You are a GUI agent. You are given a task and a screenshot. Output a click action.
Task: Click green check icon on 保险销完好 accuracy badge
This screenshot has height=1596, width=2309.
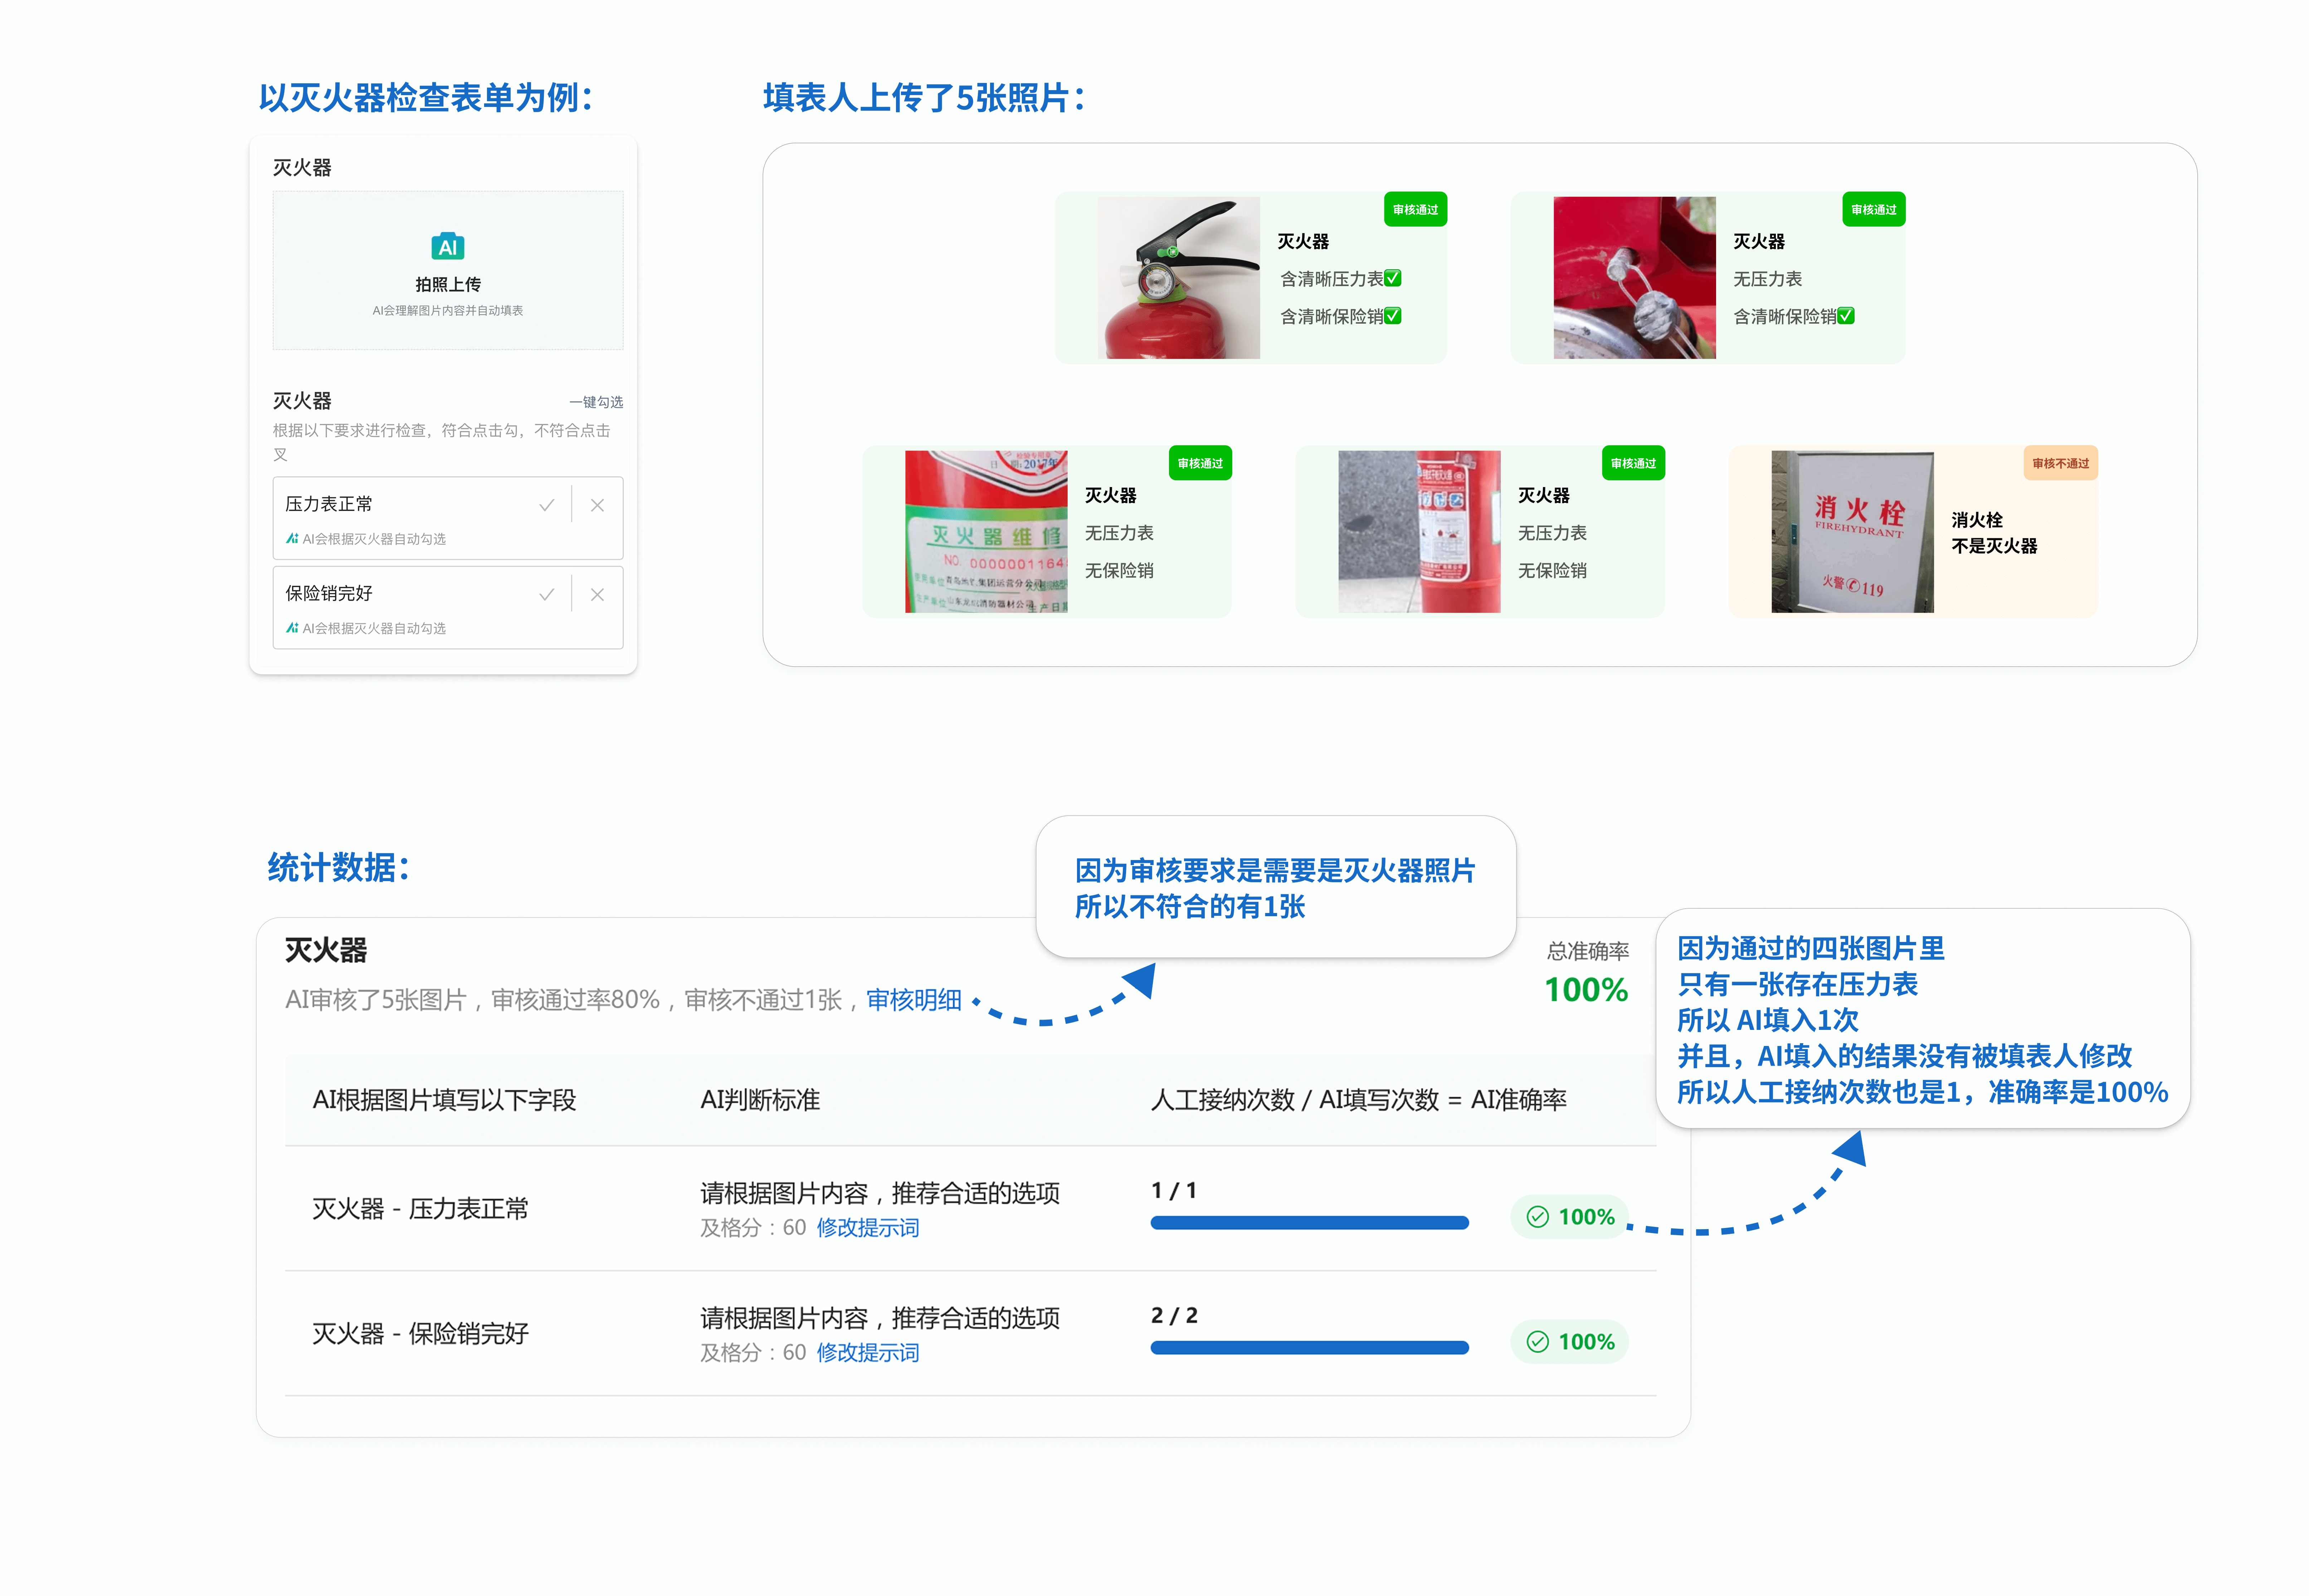(1538, 1342)
